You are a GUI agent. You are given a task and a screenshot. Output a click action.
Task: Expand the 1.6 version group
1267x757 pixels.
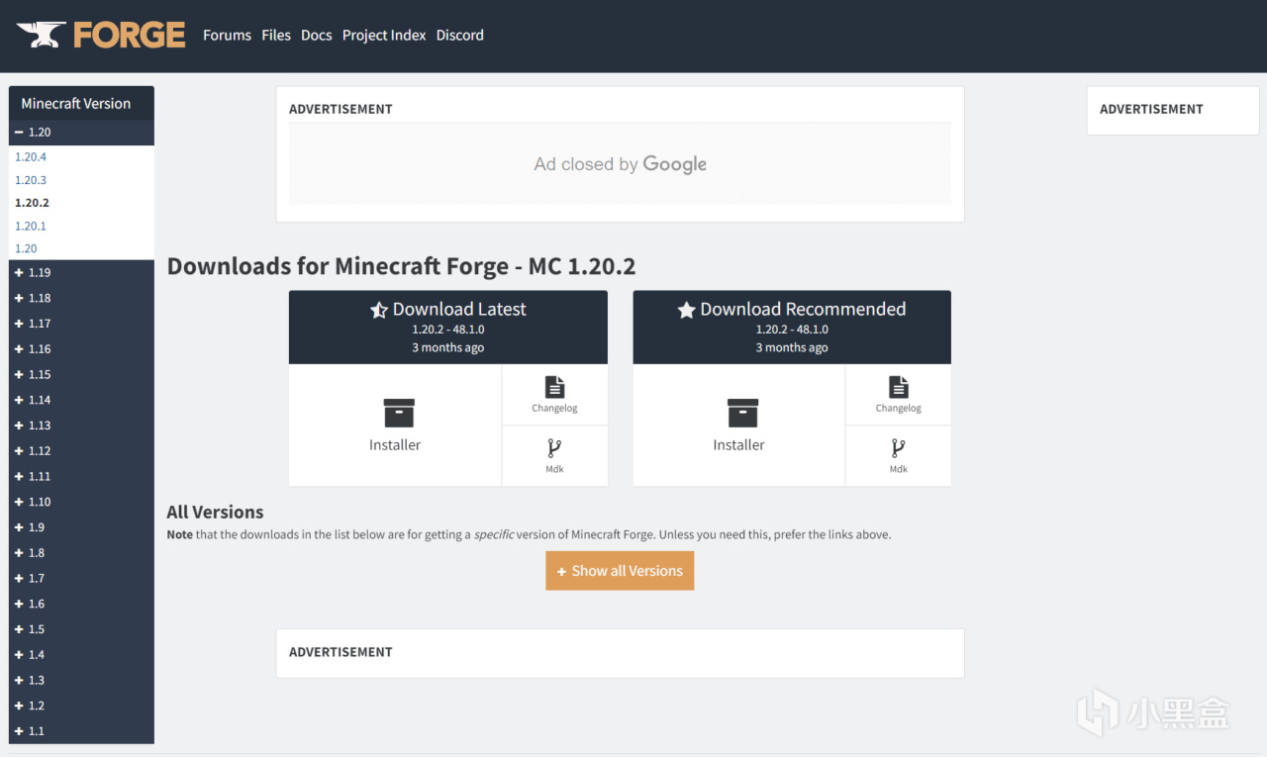point(81,604)
